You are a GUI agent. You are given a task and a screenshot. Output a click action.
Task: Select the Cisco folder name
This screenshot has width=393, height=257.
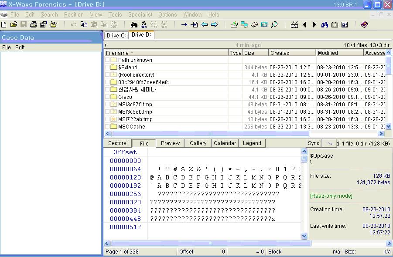point(125,97)
